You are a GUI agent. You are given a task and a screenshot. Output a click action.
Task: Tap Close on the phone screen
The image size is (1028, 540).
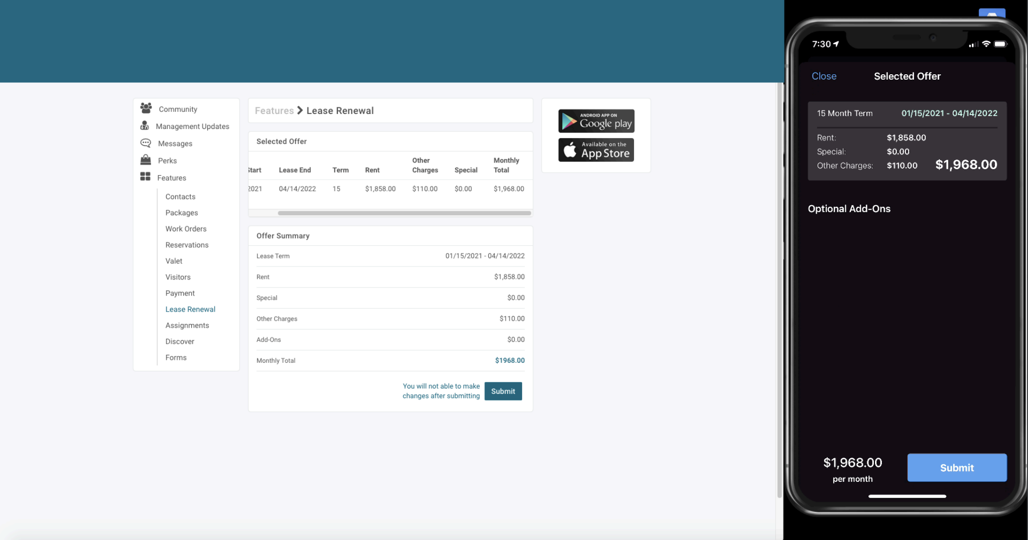click(824, 76)
